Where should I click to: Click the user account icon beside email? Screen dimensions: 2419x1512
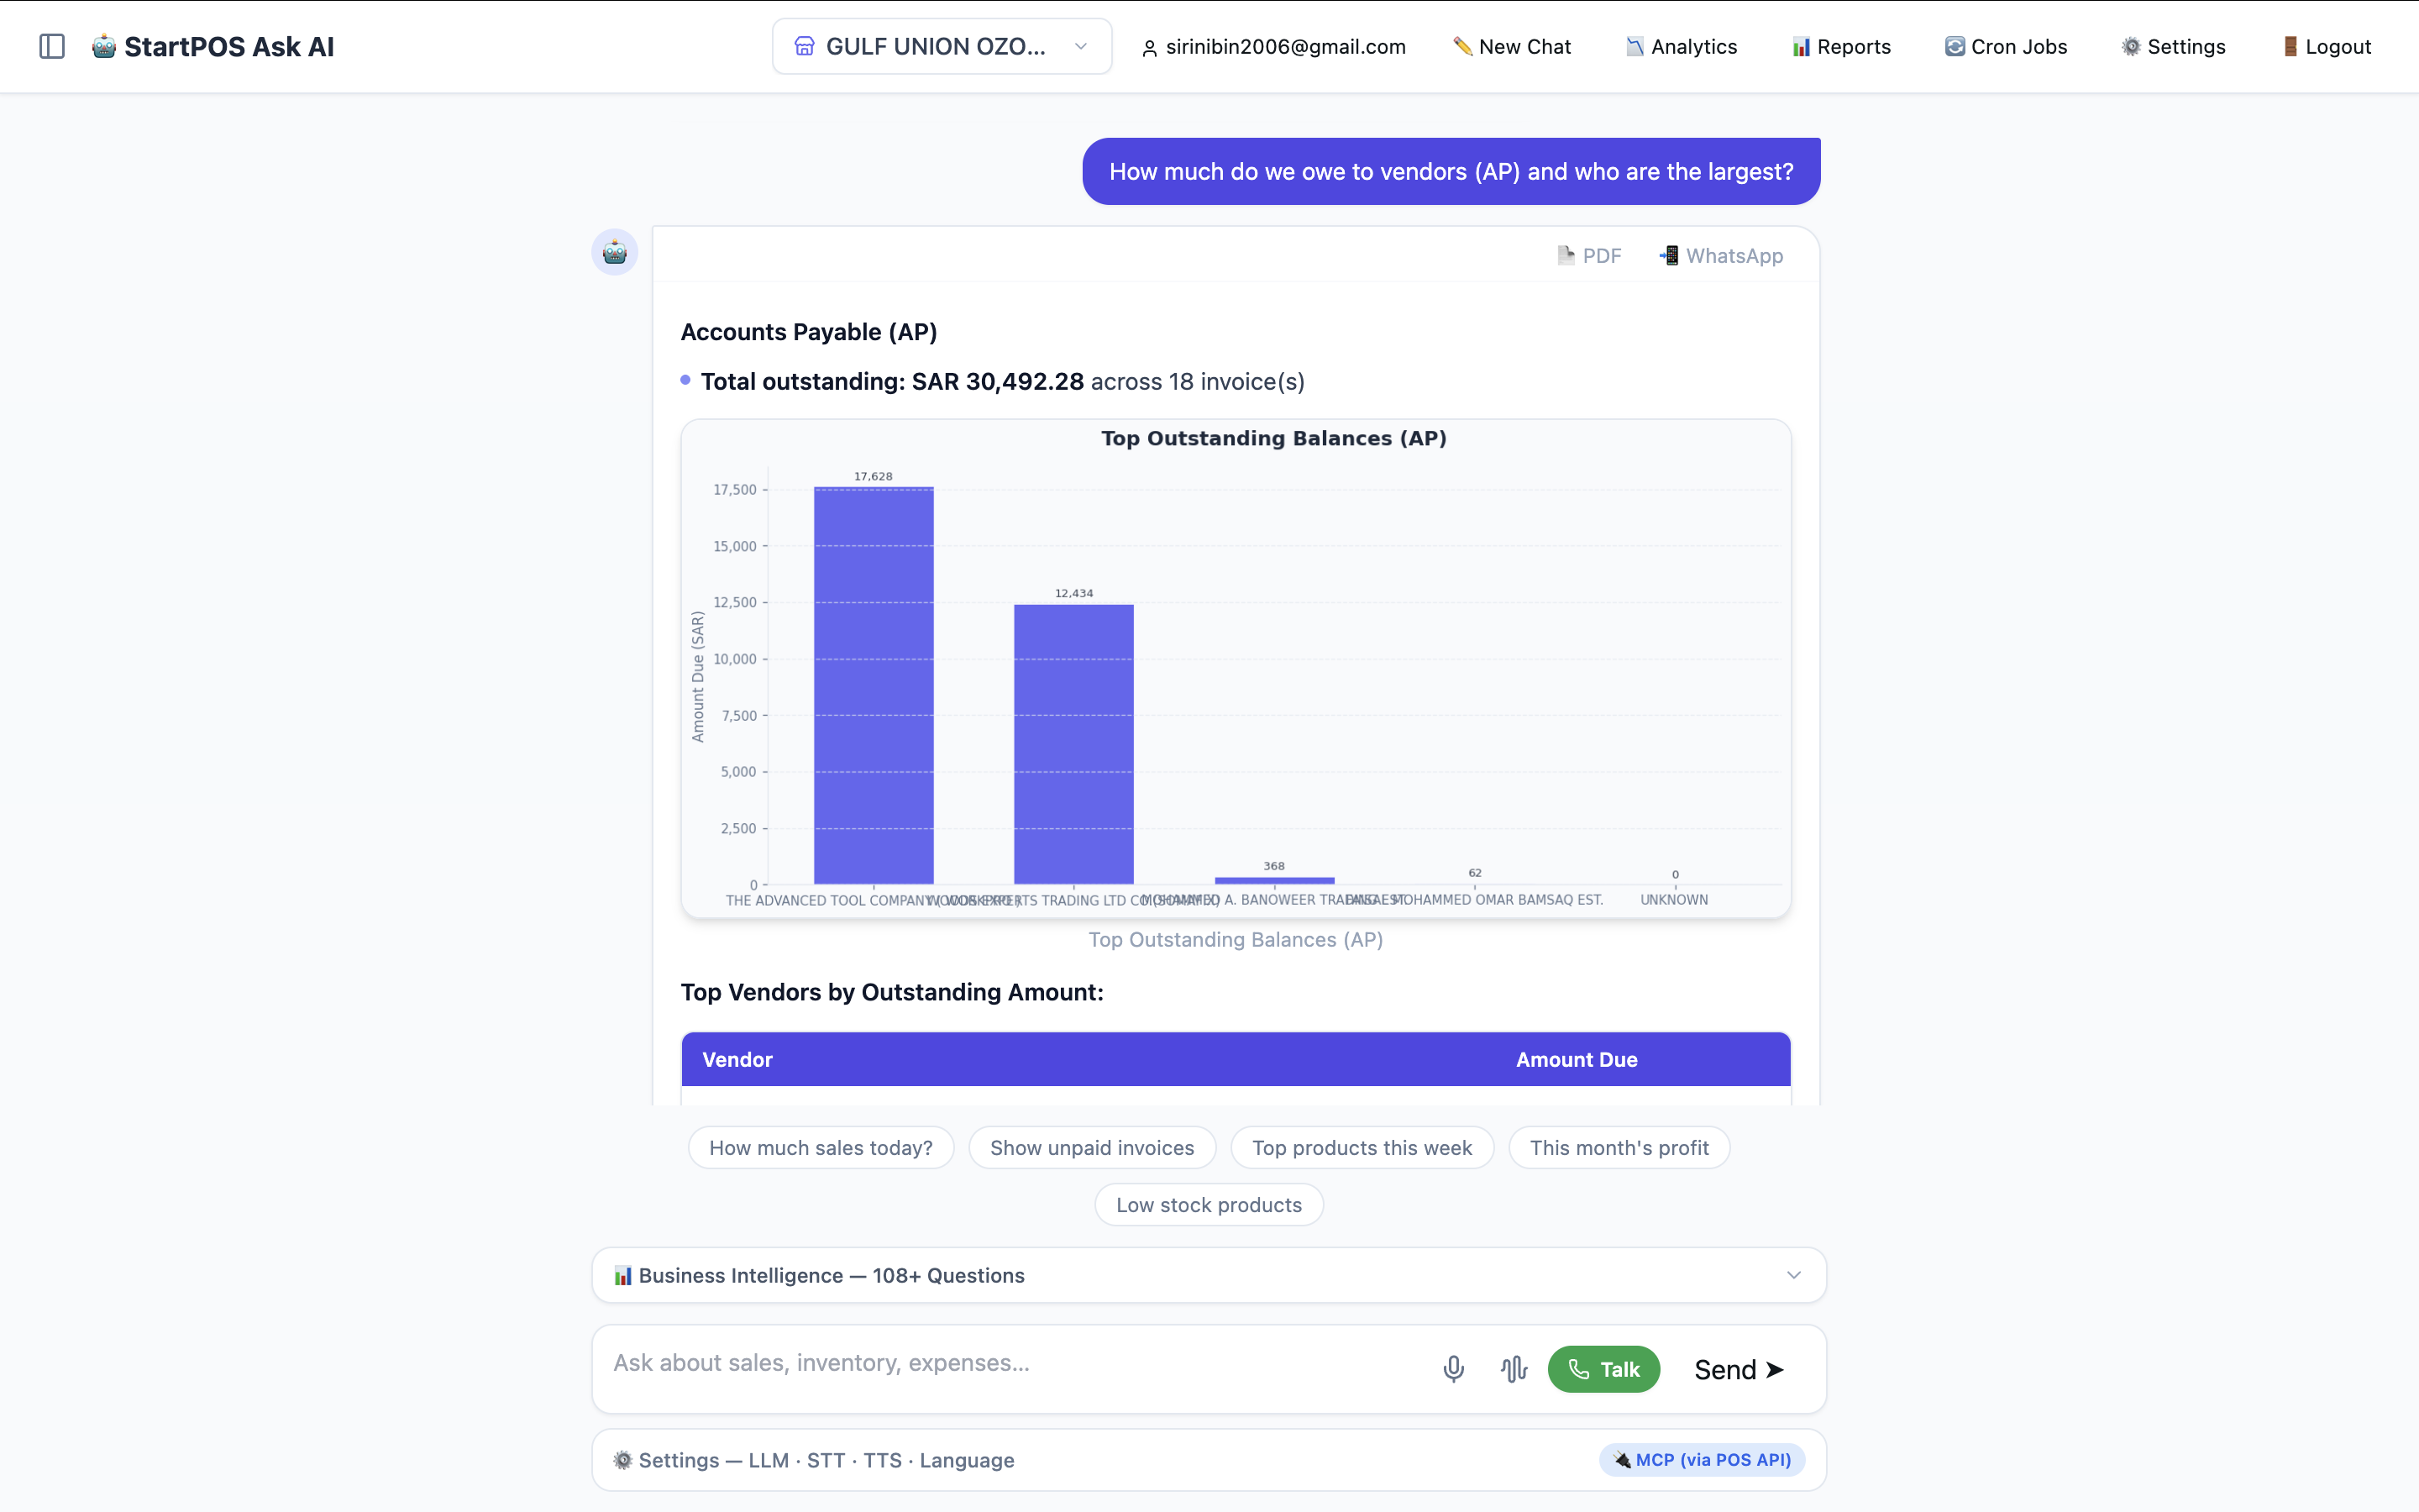tap(1150, 47)
